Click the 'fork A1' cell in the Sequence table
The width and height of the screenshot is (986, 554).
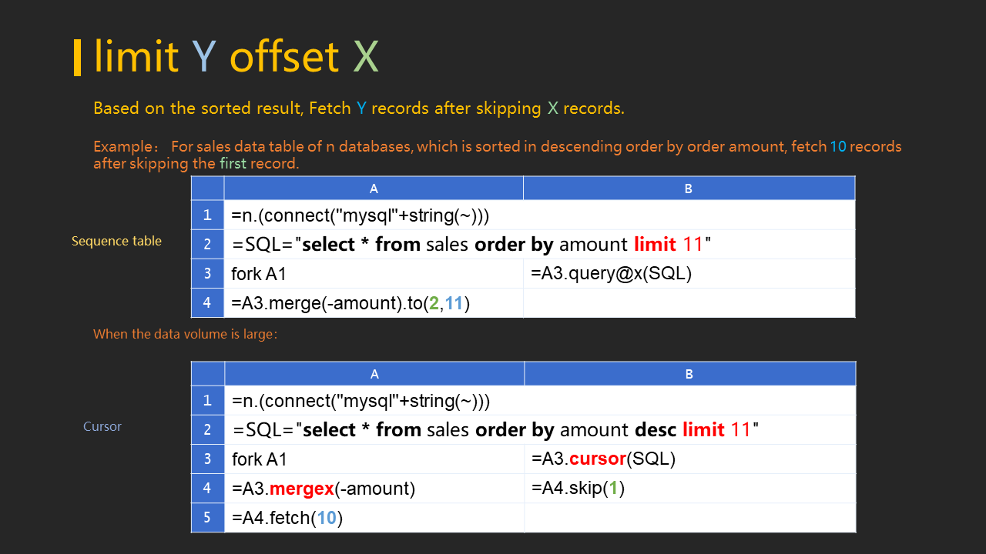pyautogui.click(x=374, y=274)
